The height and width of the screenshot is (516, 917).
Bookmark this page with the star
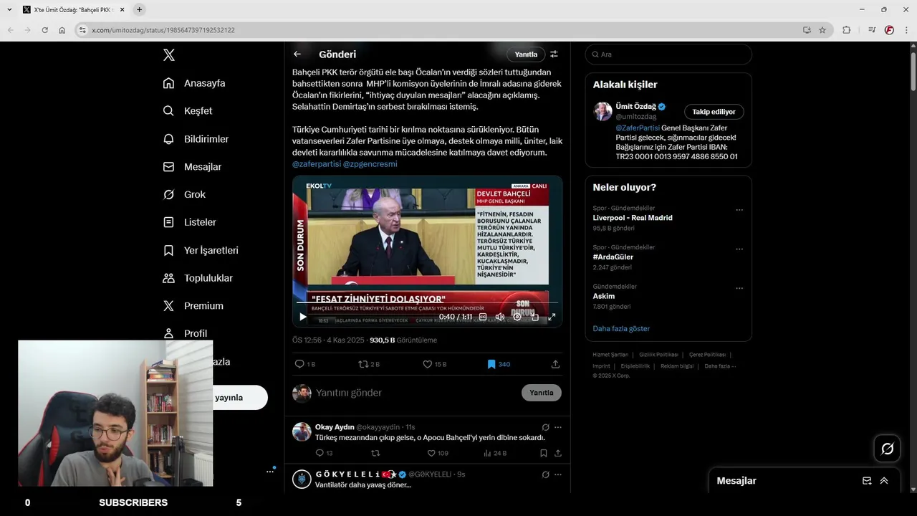coord(822,30)
